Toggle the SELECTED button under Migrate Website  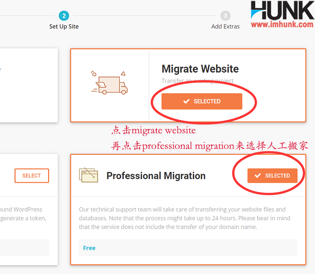pos(202,101)
